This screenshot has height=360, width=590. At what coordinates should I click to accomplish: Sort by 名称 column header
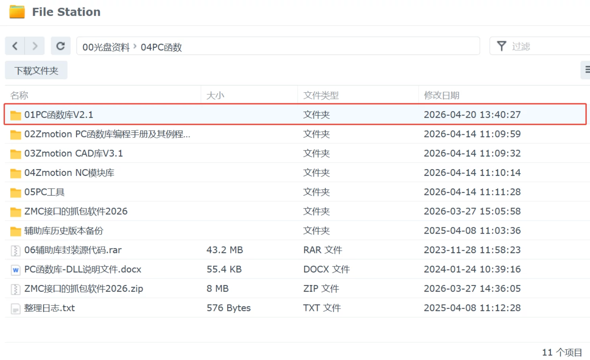pyautogui.click(x=19, y=95)
